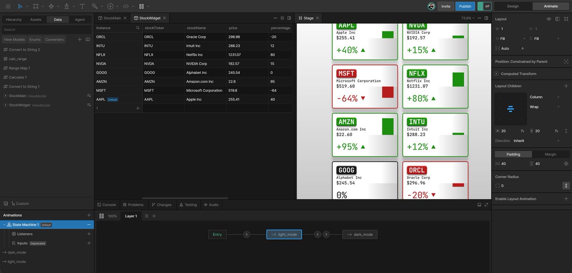Select the Margin toggle option
Image resolution: width=572 pixels, height=273 pixels.
point(551,154)
